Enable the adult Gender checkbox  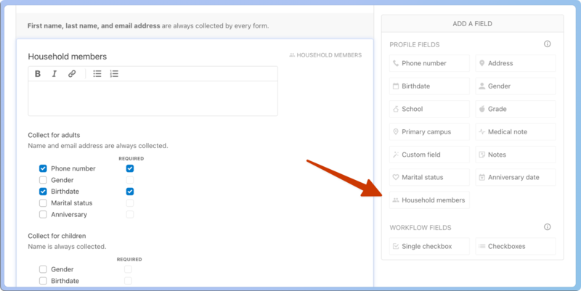(43, 180)
